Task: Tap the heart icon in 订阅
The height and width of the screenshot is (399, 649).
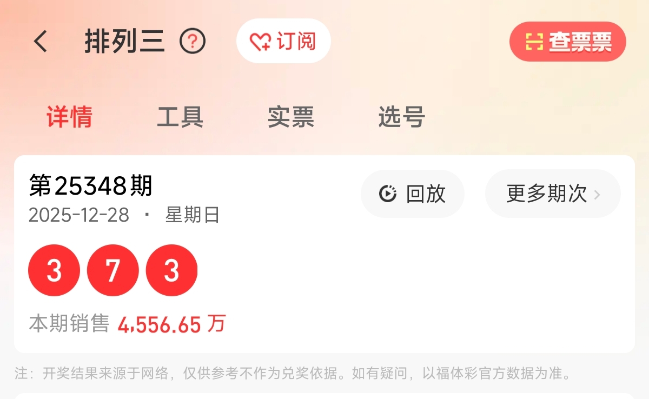Action: click(x=260, y=42)
